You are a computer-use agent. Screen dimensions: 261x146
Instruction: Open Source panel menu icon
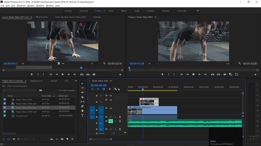click(x=31, y=17)
